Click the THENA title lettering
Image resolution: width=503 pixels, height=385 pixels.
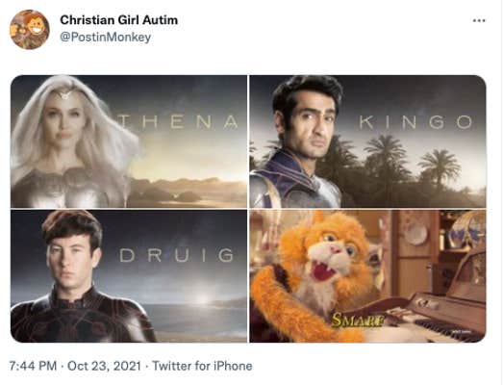pyautogui.click(x=177, y=122)
